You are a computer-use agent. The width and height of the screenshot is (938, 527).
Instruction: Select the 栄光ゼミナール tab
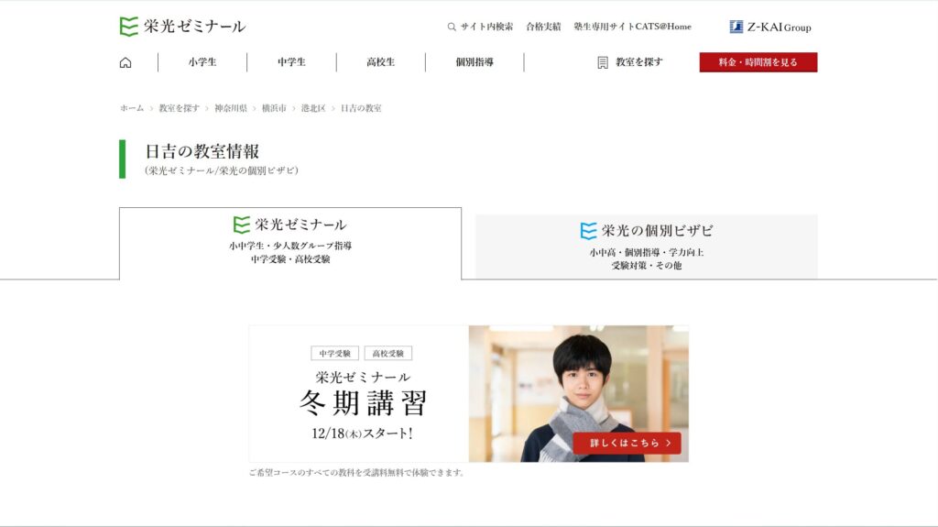290,243
